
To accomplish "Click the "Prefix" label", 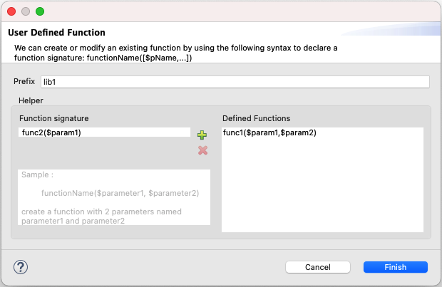I will (x=24, y=81).
